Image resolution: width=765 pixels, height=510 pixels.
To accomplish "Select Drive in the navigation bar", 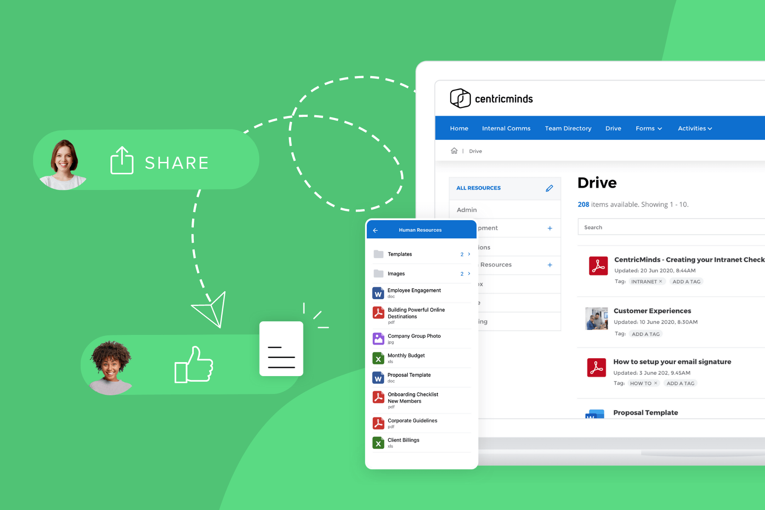I will tap(613, 128).
